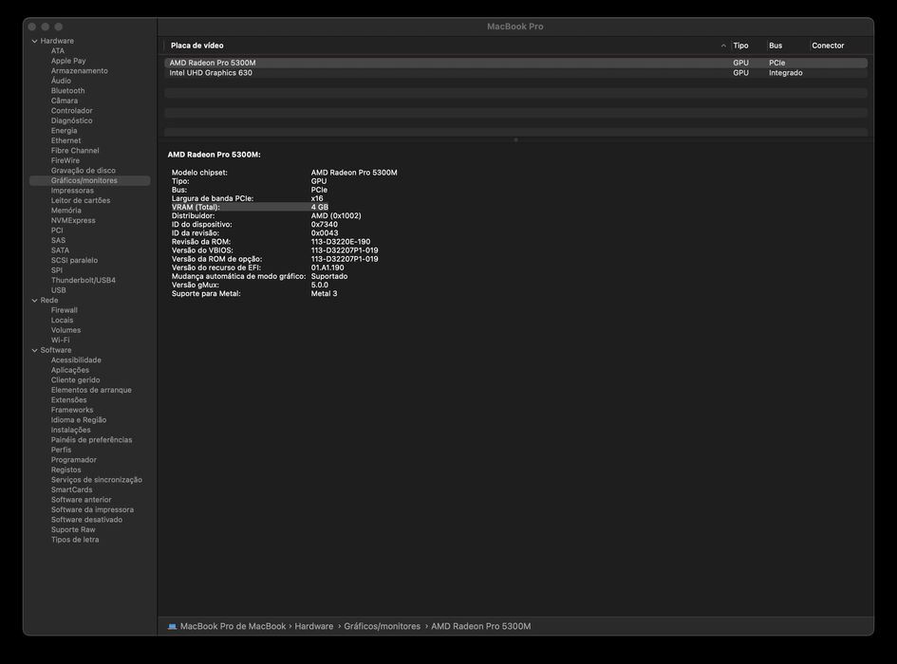Select Leitor de cartões entry
Viewport: 897px width, 664px height.
pyautogui.click(x=81, y=201)
